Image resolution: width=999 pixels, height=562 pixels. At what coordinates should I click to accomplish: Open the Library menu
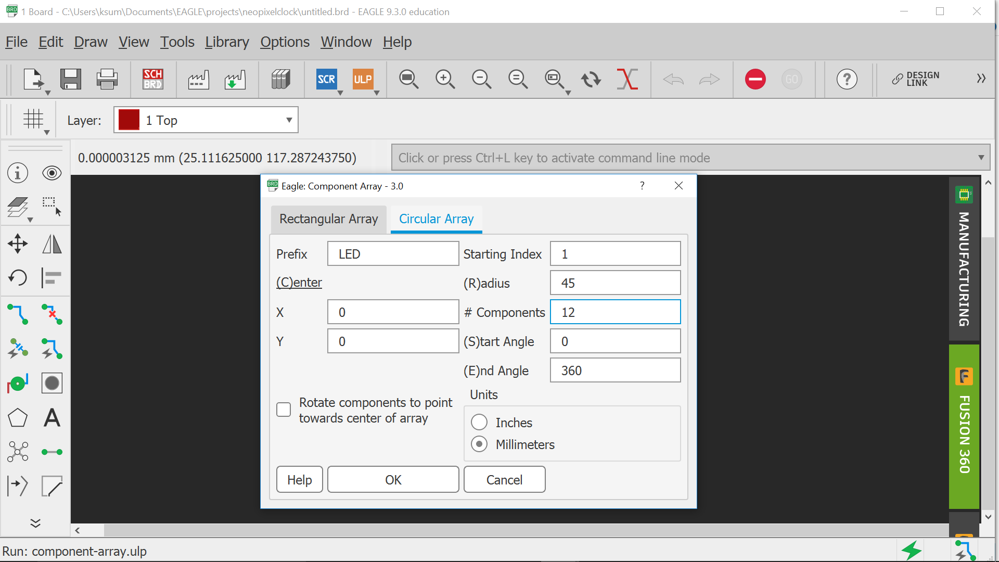coord(227,42)
